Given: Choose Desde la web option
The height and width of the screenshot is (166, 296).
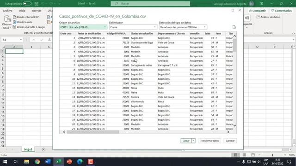Looking at the screenshot, I should pos(23,22).
